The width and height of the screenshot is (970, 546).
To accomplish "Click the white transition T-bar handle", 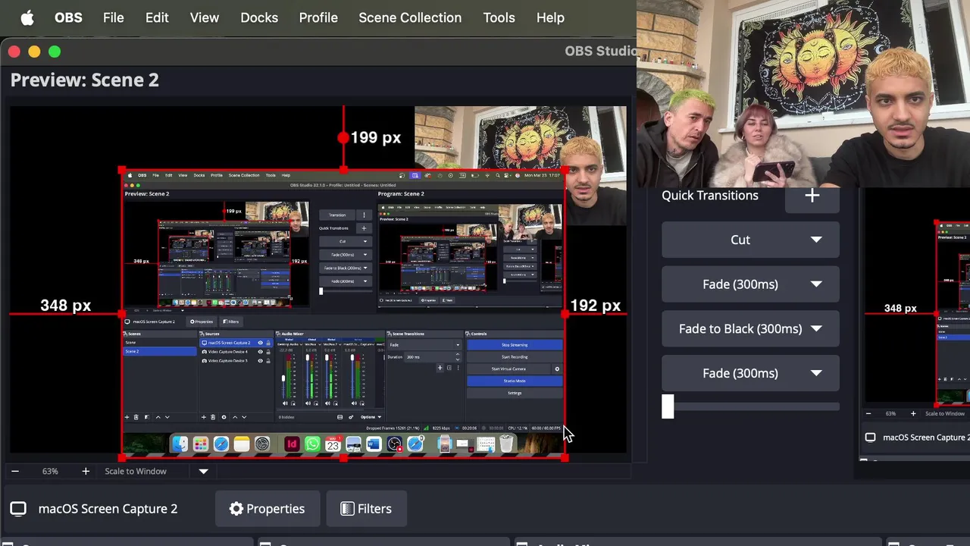I will click(668, 406).
